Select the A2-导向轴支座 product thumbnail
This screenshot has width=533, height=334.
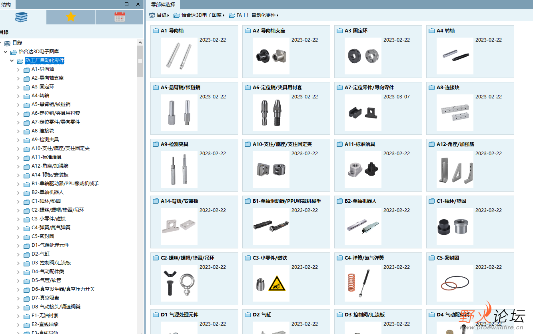pyautogui.click(x=271, y=56)
